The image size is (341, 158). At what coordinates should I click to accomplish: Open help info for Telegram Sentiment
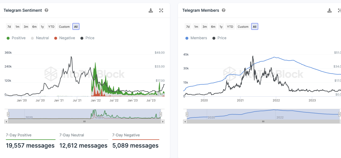46,10
